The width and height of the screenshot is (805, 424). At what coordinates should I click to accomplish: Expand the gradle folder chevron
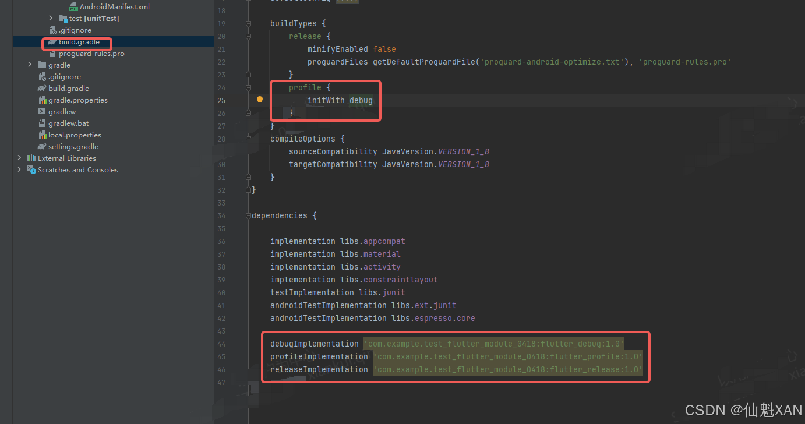[x=30, y=65]
